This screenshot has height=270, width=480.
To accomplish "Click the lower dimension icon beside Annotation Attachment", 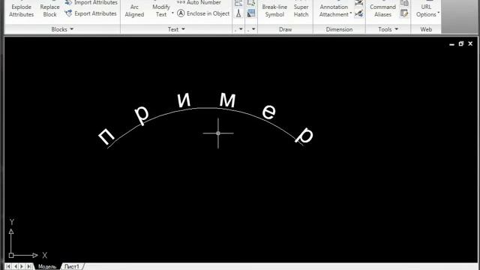I will tap(359, 13).
